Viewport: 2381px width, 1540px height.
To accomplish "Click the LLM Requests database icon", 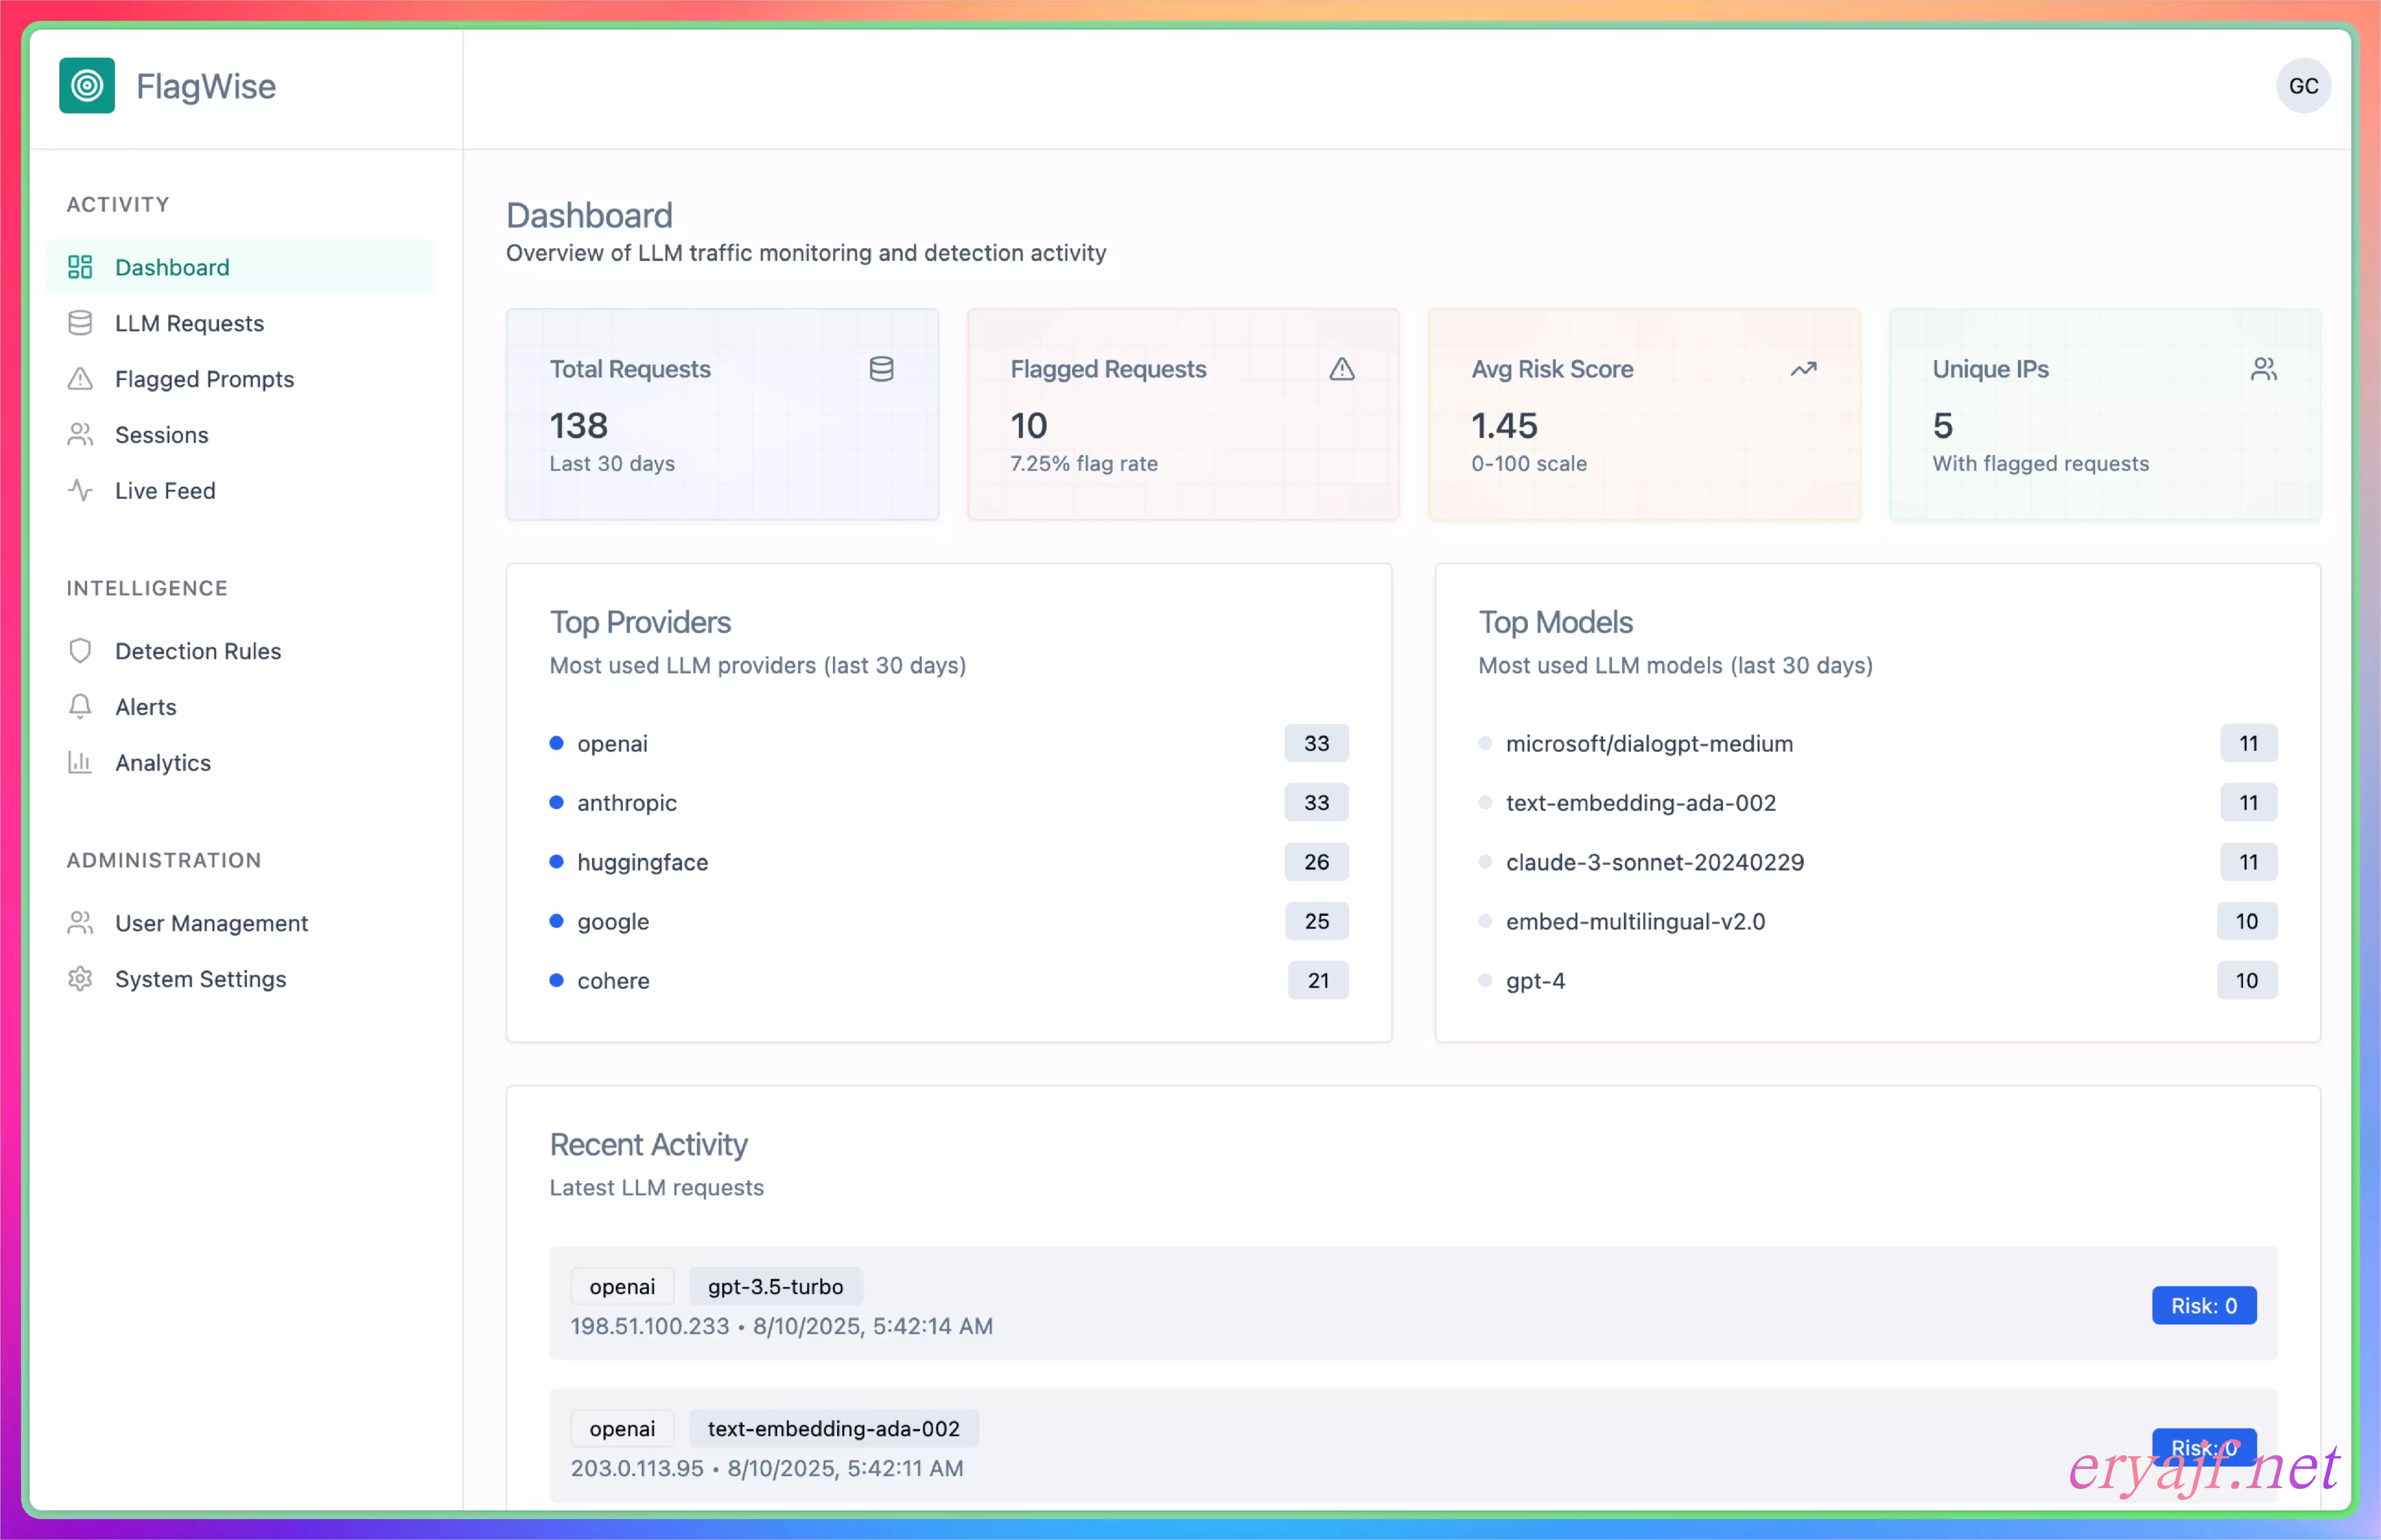I will tap(80, 323).
